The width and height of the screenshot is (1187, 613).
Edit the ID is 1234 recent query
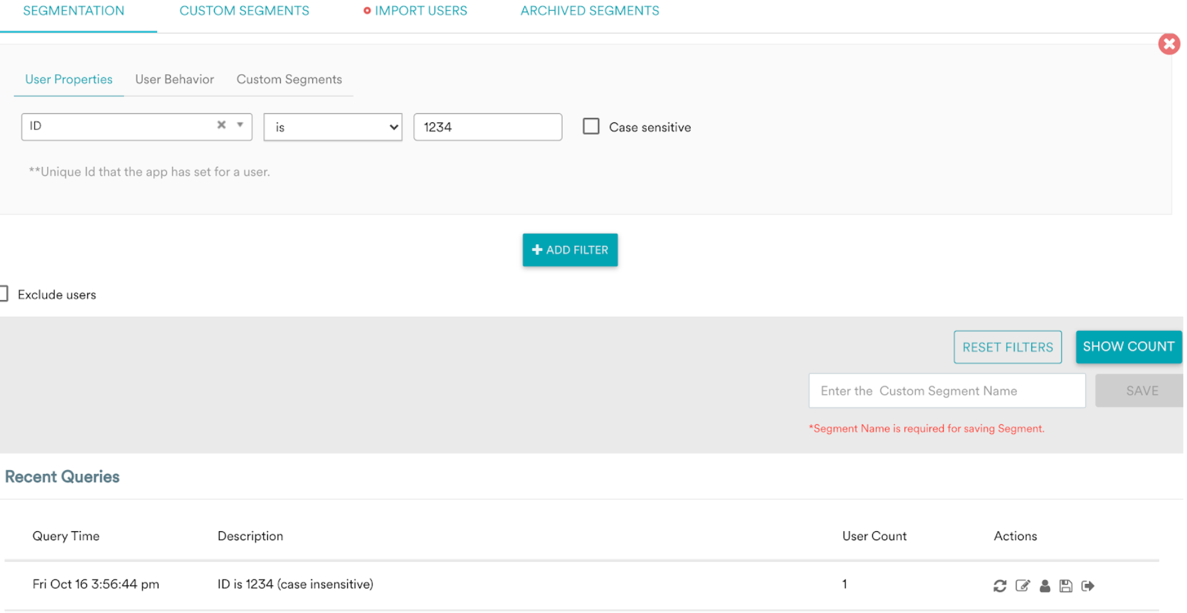[1022, 585]
